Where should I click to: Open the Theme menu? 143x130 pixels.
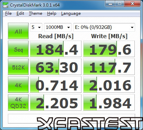tap(35, 13)
